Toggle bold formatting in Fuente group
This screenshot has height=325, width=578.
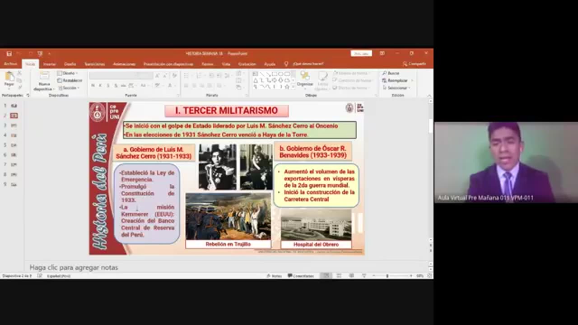(x=93, y=85)
